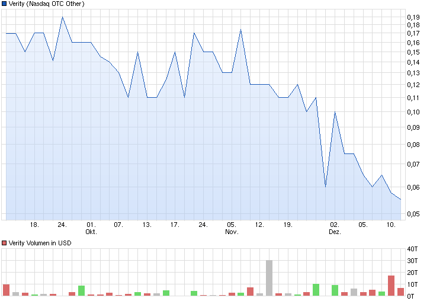Click the '12.' date label

click(259, 225)
